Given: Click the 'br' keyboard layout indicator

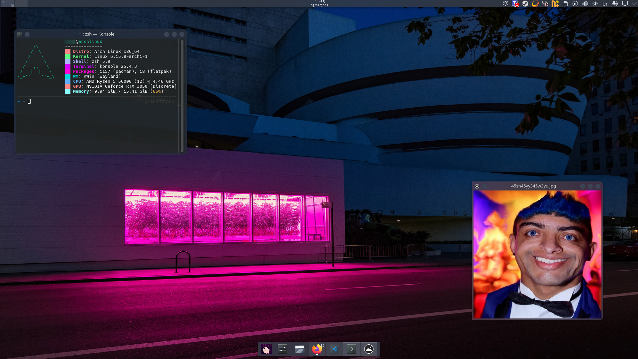Looking at the screenshot, I should pos(605,4).
